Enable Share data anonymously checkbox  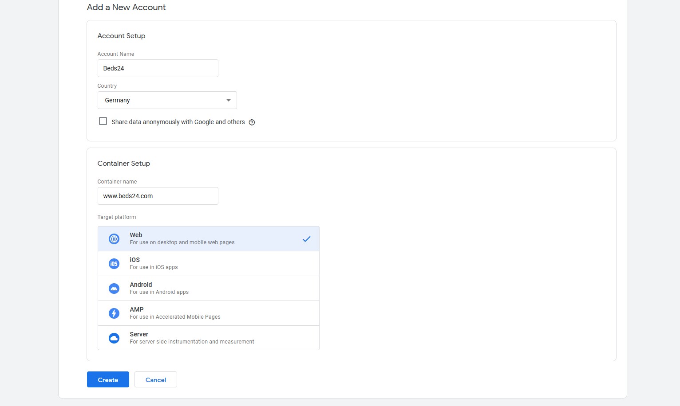[x=103, y=121]
